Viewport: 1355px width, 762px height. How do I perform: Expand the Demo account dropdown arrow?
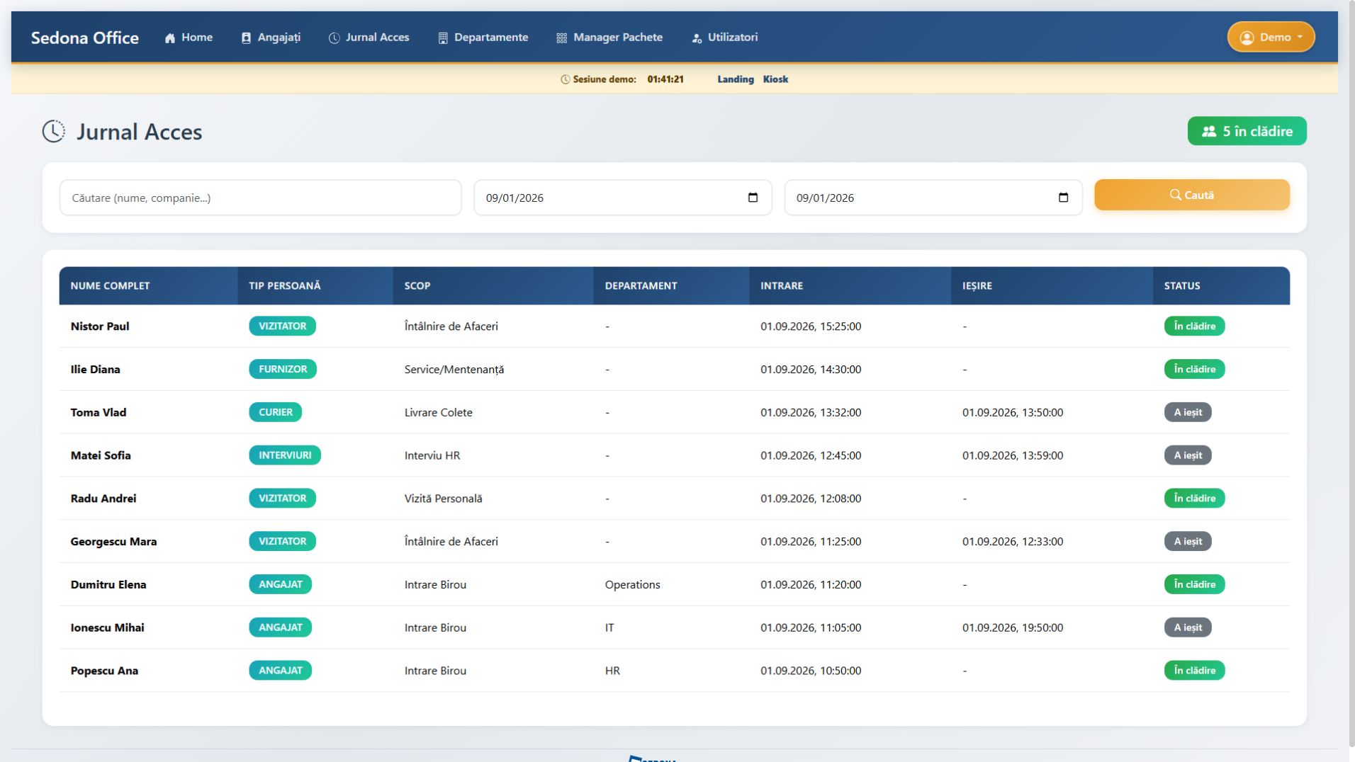(x=1300, y=38)
